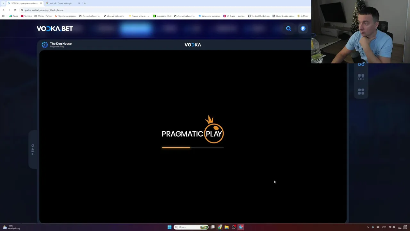The image size is (410, 231).
Task: Open the VK Видео bookmark
Action: click(234, 16)
